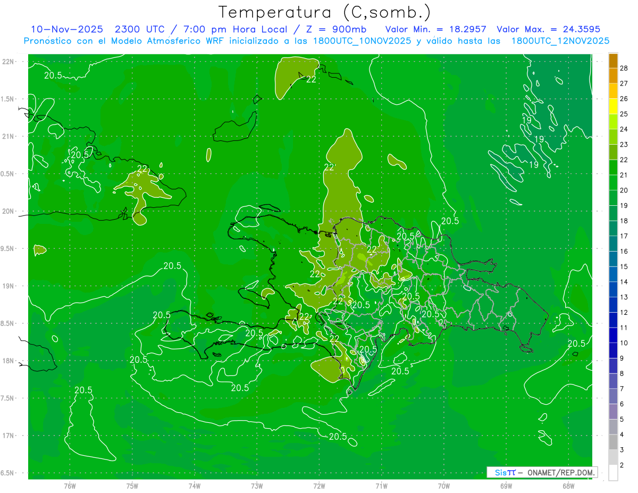Pick the gray legend swatch between 3 and 4
The width and height of the screenshot is (638, 493).
(x=613, y=442)
